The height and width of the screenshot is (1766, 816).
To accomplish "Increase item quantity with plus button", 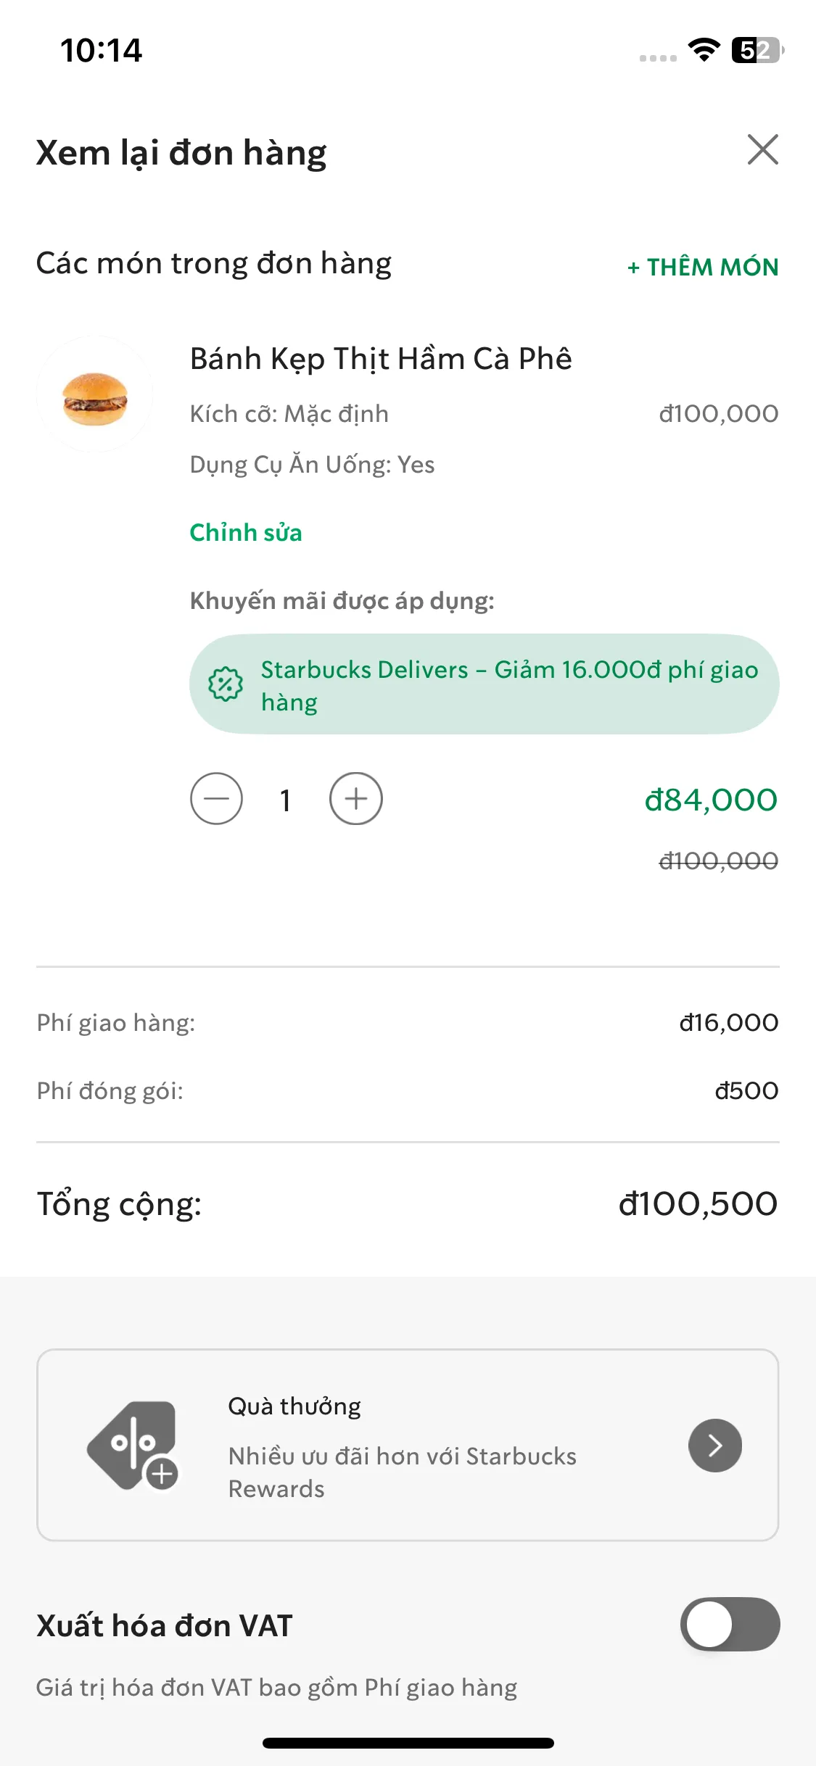I will click(355, 799).
